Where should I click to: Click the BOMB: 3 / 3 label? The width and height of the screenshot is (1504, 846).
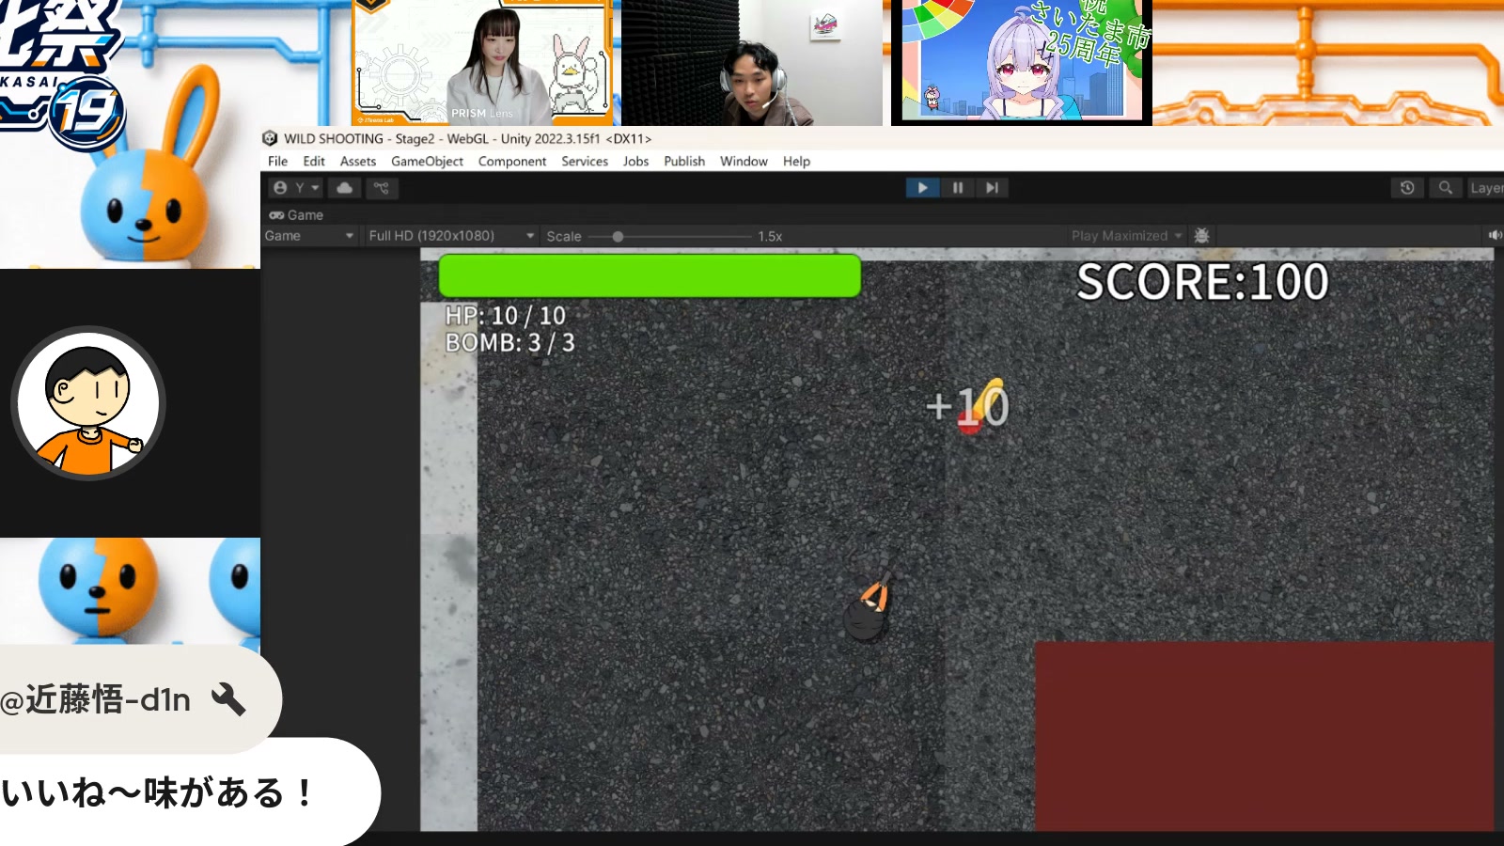[x=509, y=343]
